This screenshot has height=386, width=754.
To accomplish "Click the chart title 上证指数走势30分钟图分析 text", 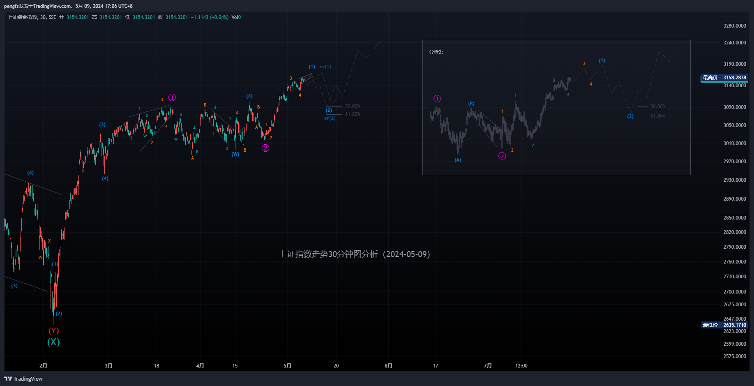I will [x=354, y=254].
